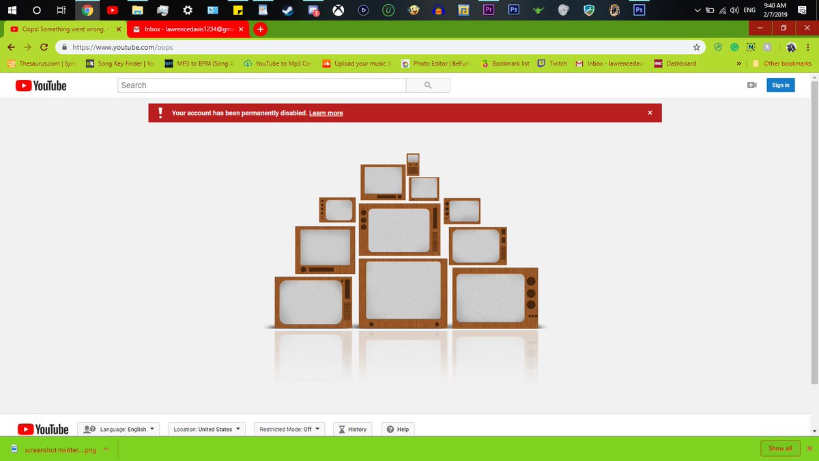Click the Sign in button
The image size is (819, 461).
coord(781,85)
